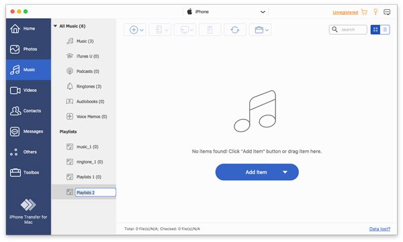Click the Audiobooks book icon

pos(70,101)
